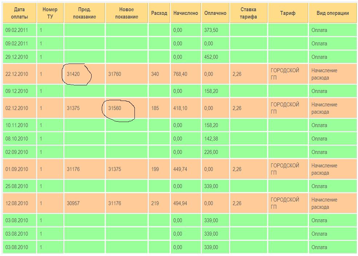The height and width of the screenshot is (256, 358).
Task: Click 'Начисление расхода' in the 01.09.2010 row
Action: (x=324, y=169)
